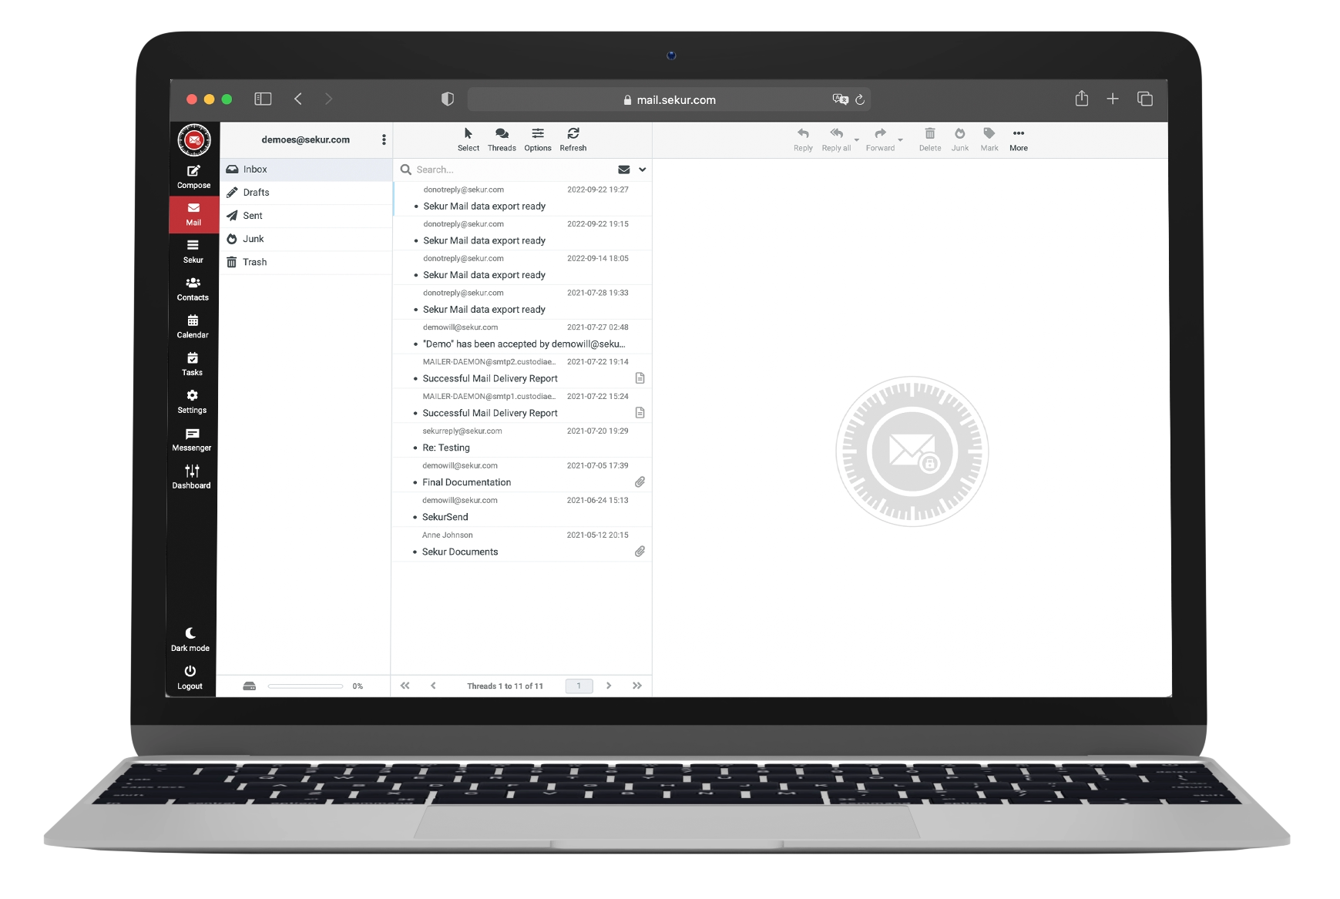This screenshot has width=1340, height=899.
Task: Open the More actions menu
Action: pyautogui.click(x=1019, y=139)
